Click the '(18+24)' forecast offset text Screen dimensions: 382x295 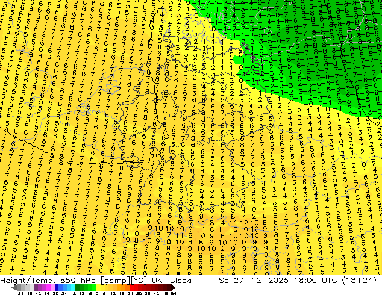359,281
